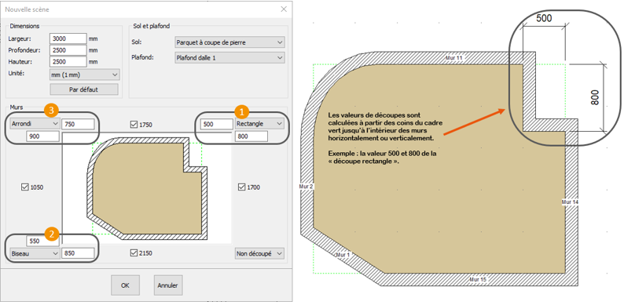Click the Profondeur field showing 2500
624x305 pixels.
point(68,50)
